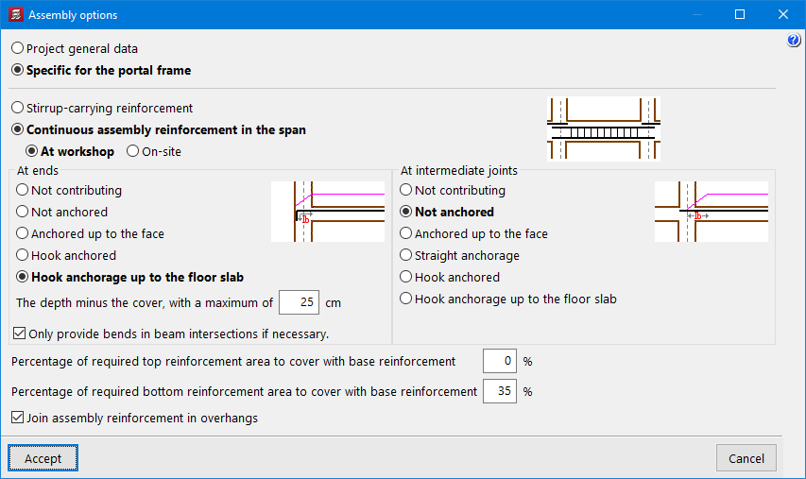Toggle Only provide bends in beam intersections

(x=20, y=334)
